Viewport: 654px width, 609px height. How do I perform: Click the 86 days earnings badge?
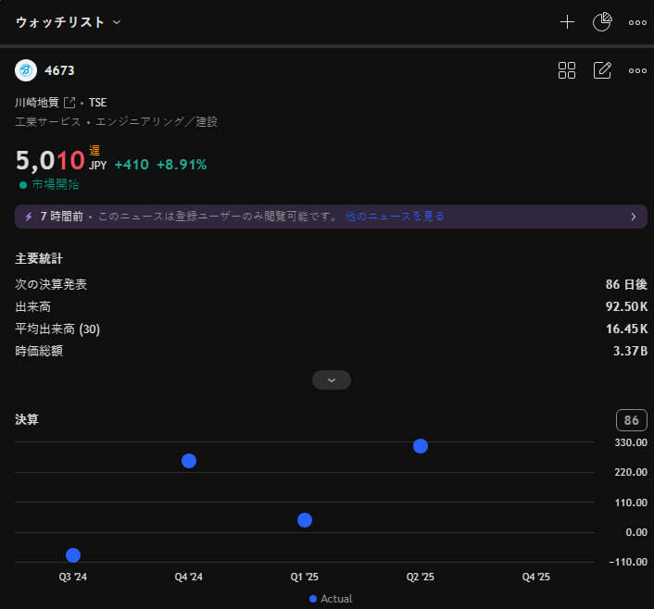(631, 420)
